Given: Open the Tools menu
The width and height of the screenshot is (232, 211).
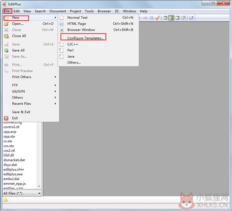Looking at the screenshot, I should point(89,11).
